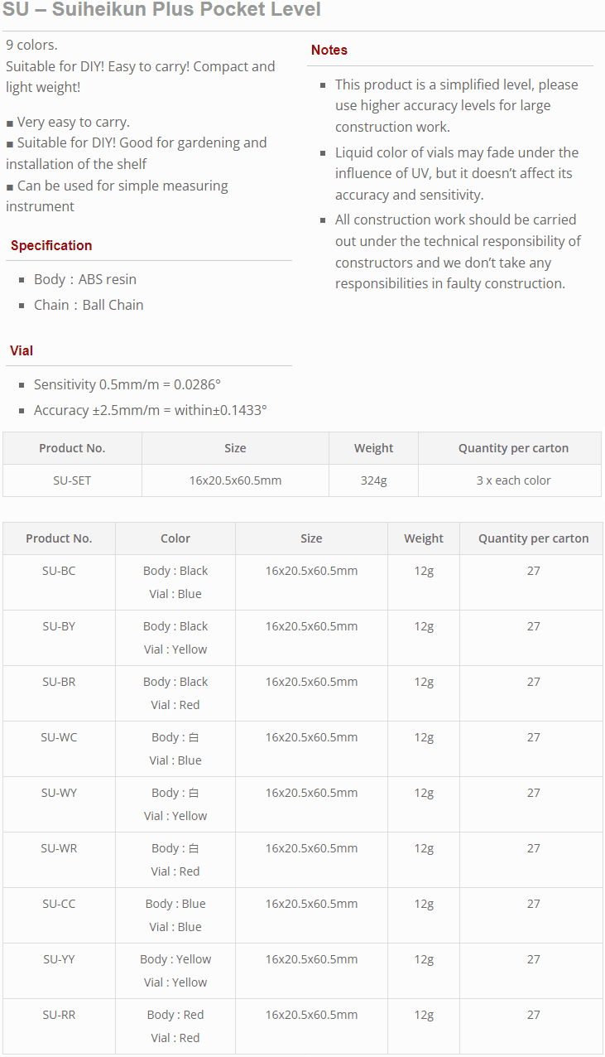Click the Vial section heading

[x=22, y=350]
